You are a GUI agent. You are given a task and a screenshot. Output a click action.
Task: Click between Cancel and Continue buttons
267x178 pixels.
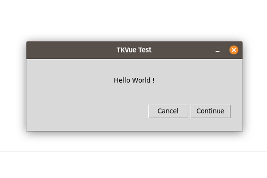pos(190,111)
